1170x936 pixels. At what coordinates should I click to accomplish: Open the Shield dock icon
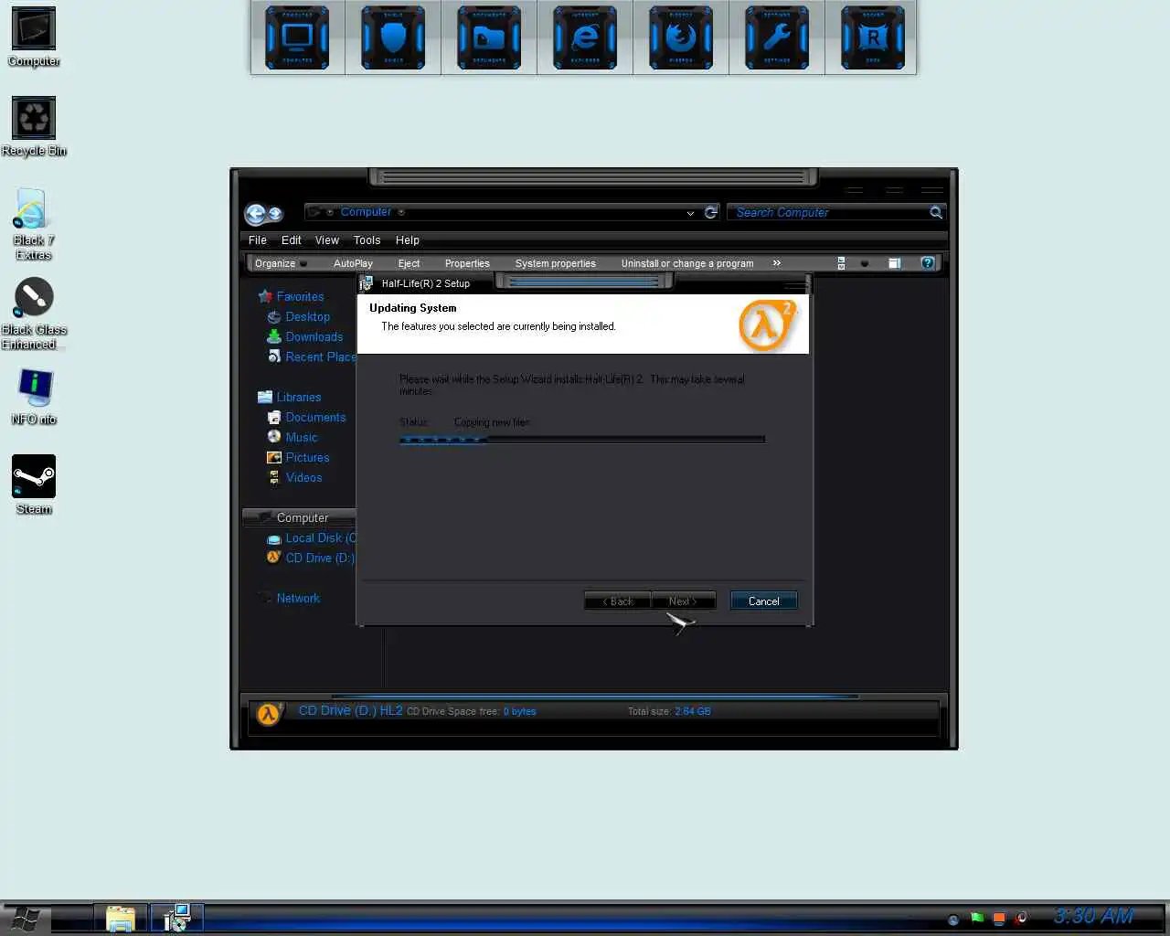point(393,37)
